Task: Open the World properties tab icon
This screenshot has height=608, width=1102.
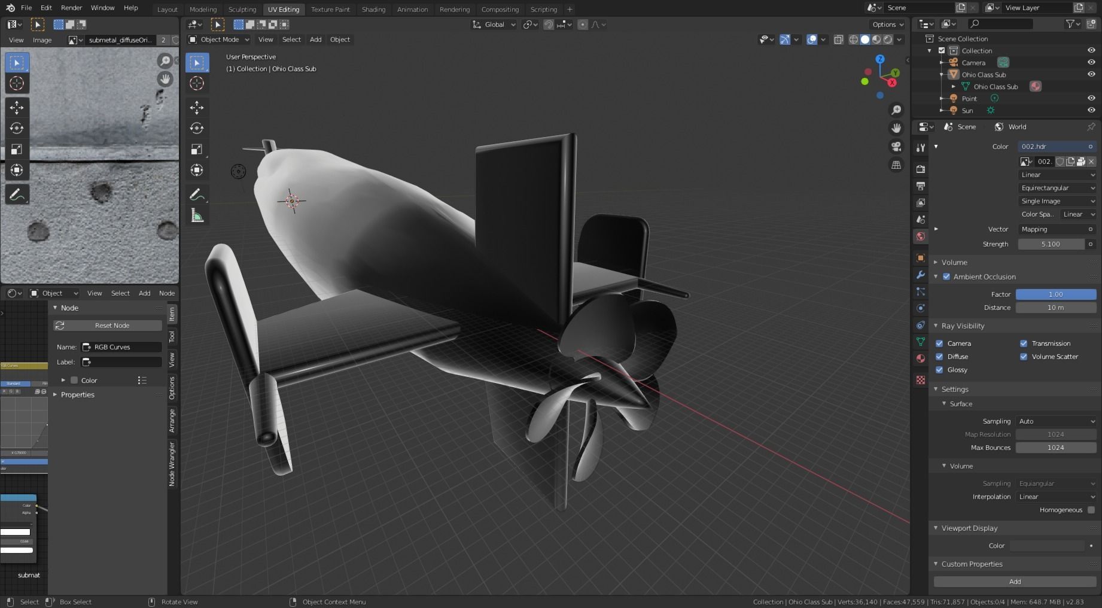Action: (x=921, y=236)
